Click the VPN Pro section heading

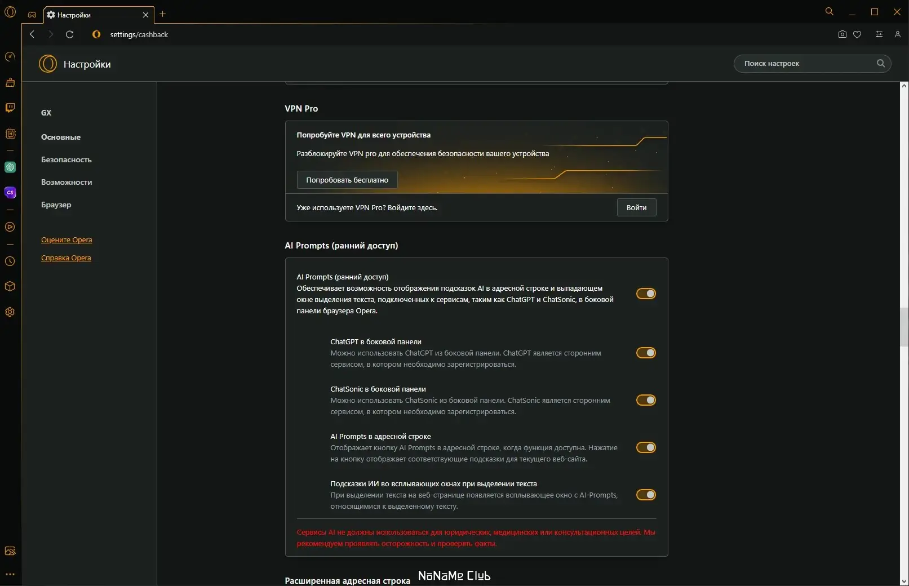[301, 109]
